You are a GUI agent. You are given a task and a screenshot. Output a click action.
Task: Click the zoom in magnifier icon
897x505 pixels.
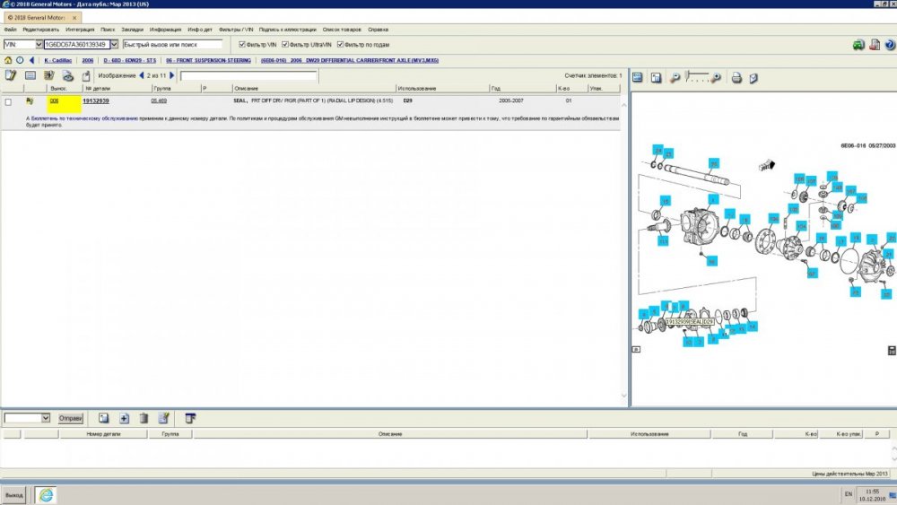[x=717, y=78]
